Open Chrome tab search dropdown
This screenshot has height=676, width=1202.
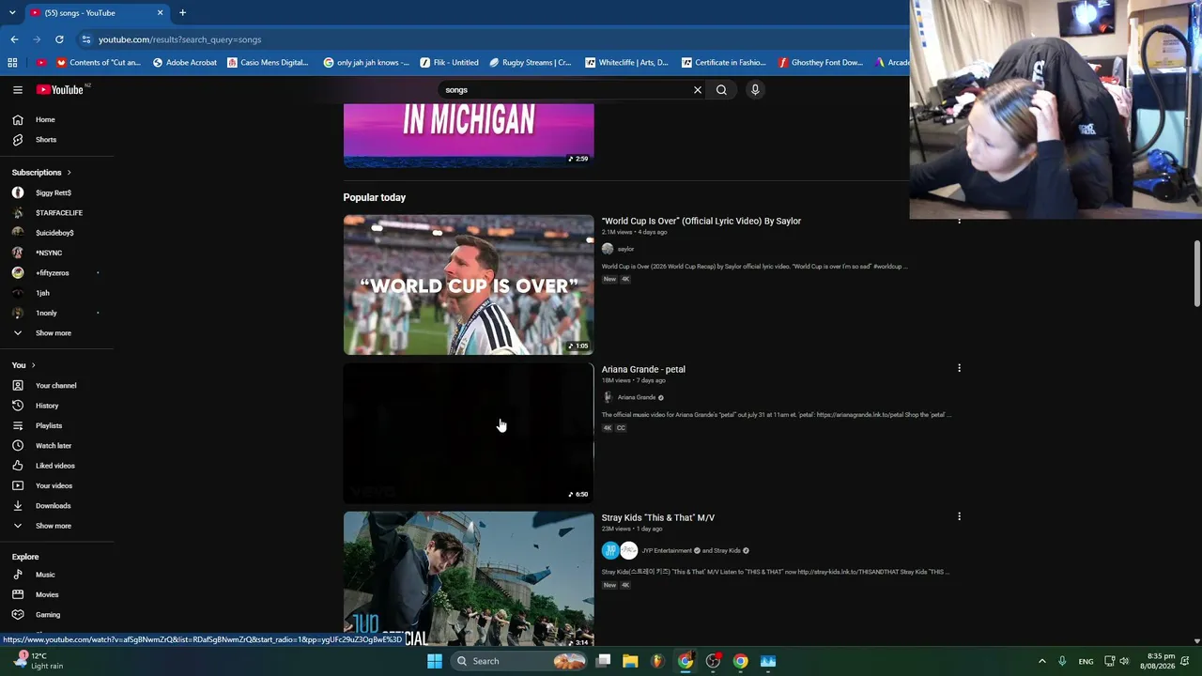pos(12,13)
